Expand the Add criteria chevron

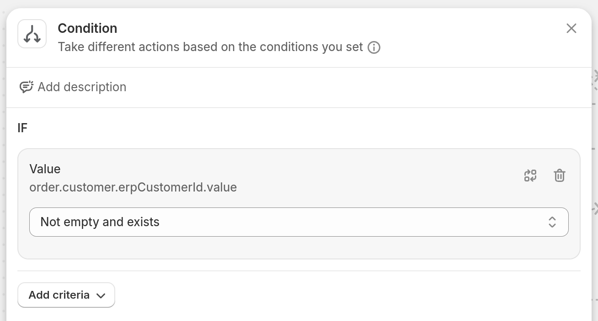pyautogui.click(x=101, y=295)
